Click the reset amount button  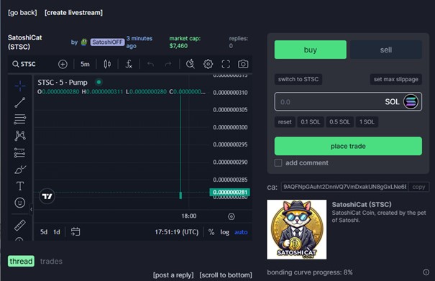pyautogui.click(x=285, y=122)
